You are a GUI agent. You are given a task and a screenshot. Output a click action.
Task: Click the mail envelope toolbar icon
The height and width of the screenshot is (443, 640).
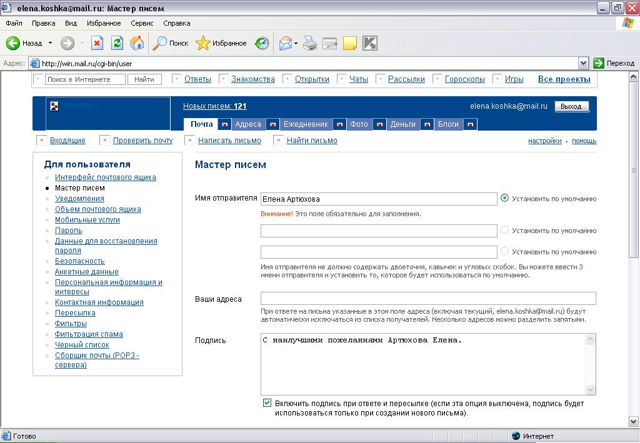click(286, 43)
